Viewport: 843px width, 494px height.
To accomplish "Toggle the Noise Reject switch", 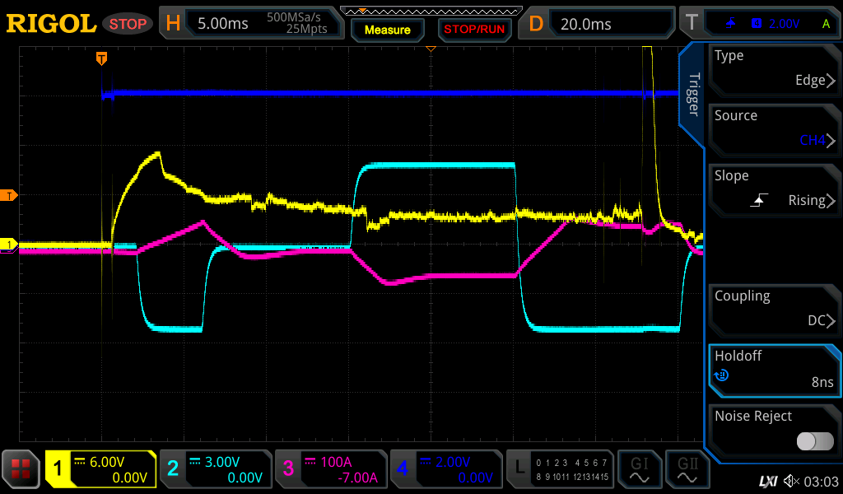I will pyautogui.click(x=814, y=441).
